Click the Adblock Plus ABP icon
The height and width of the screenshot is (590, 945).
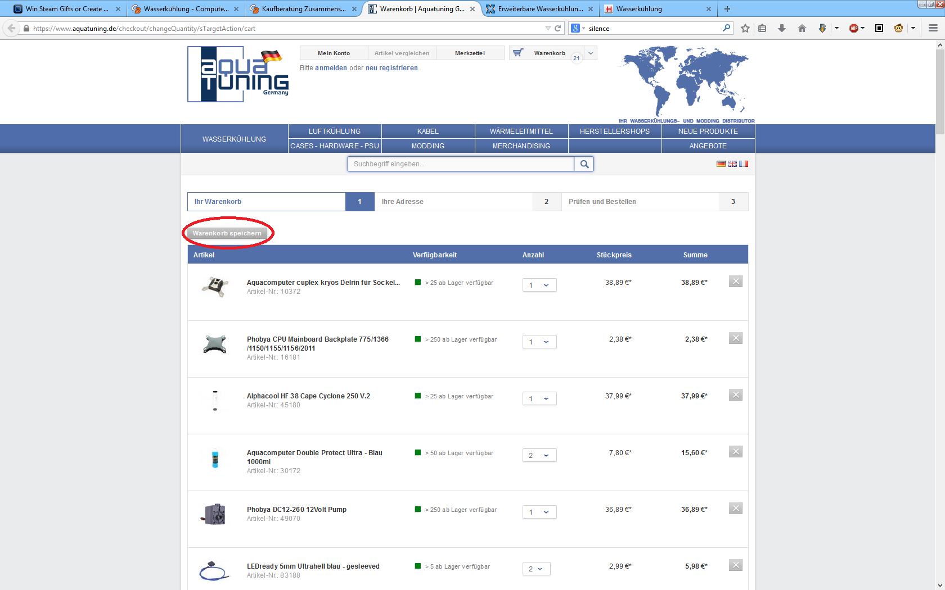tap(854, 28)
